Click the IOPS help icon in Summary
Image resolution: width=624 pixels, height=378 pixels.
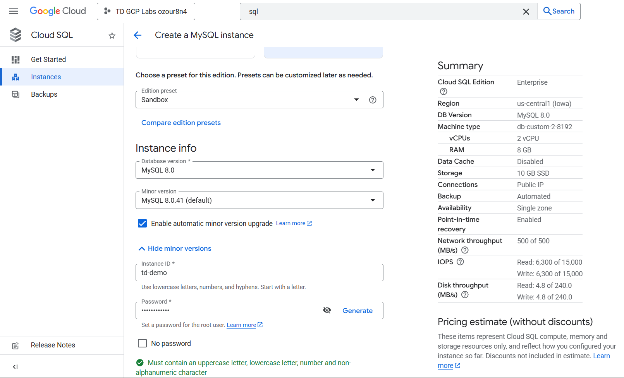[460, 262]
